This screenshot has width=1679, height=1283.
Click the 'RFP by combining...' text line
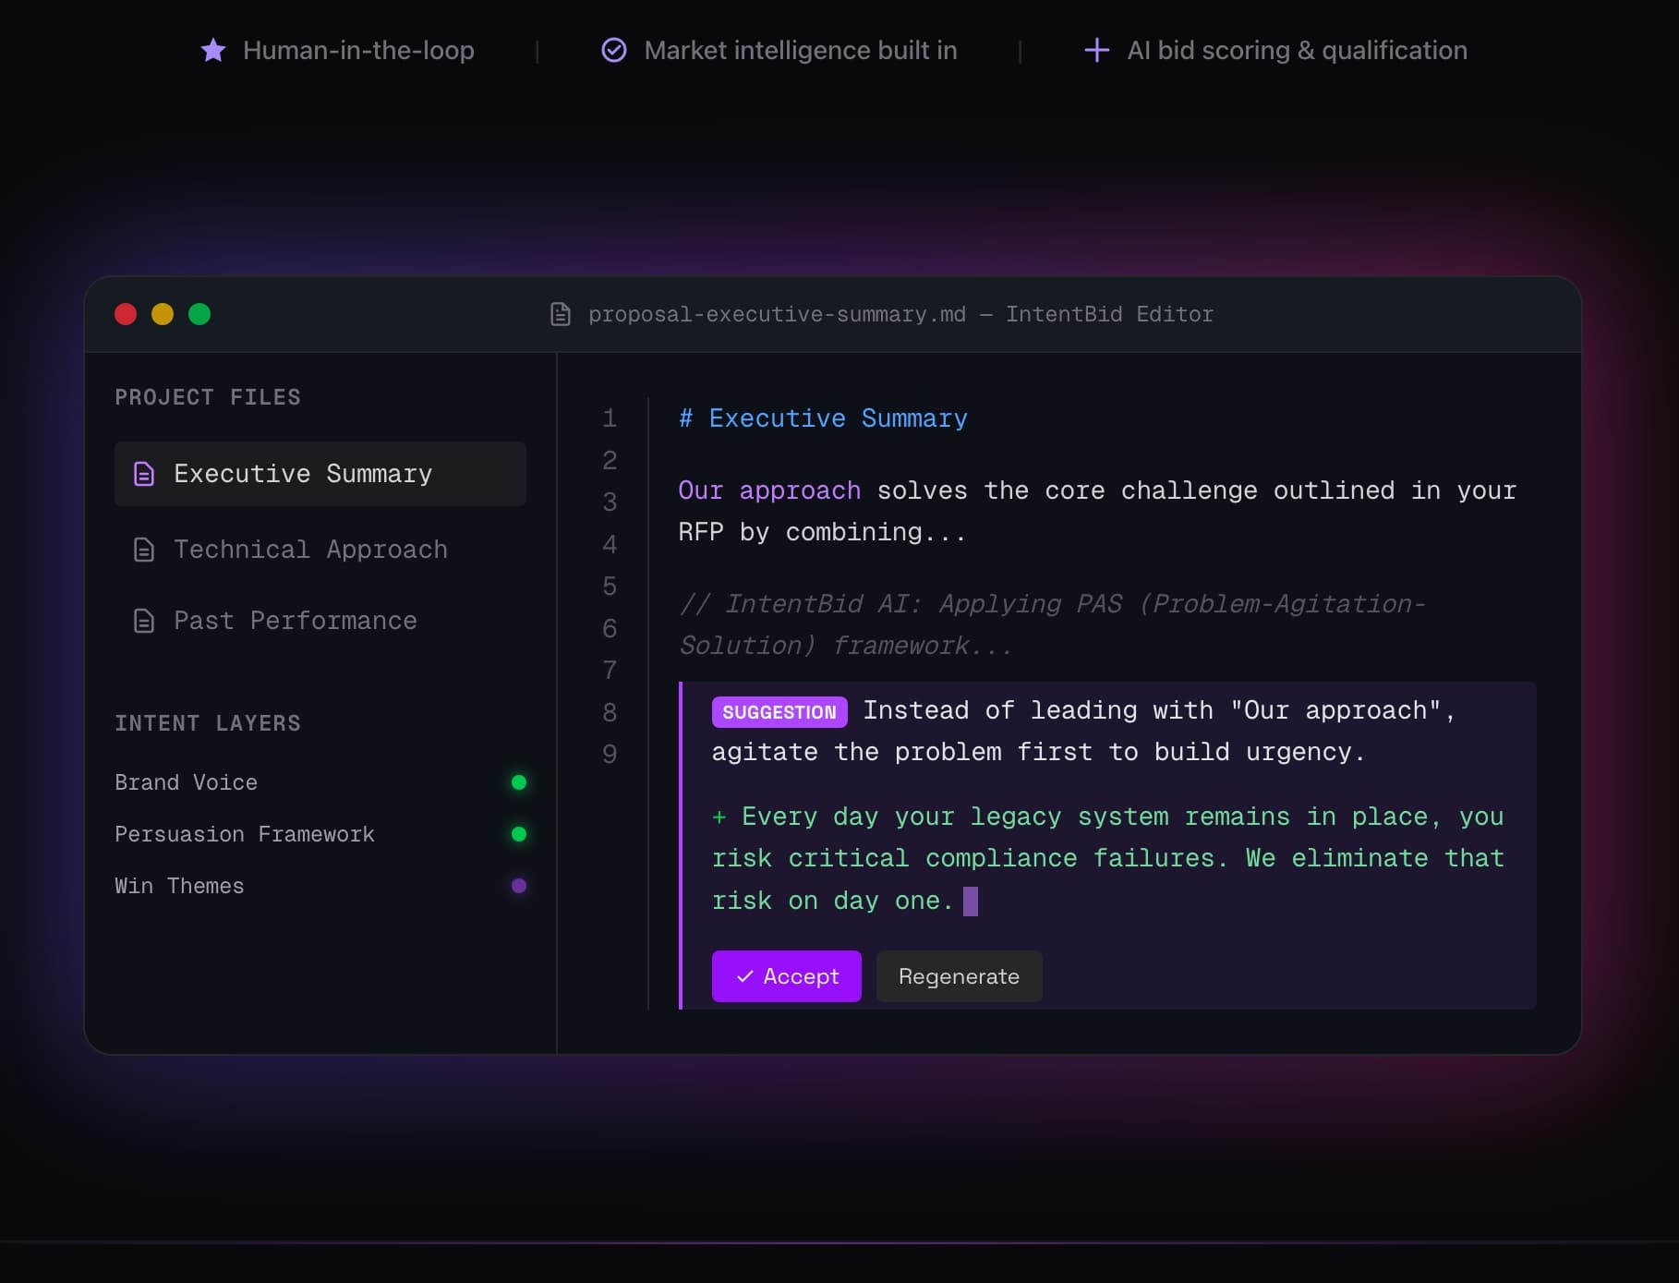click(822, 533)
